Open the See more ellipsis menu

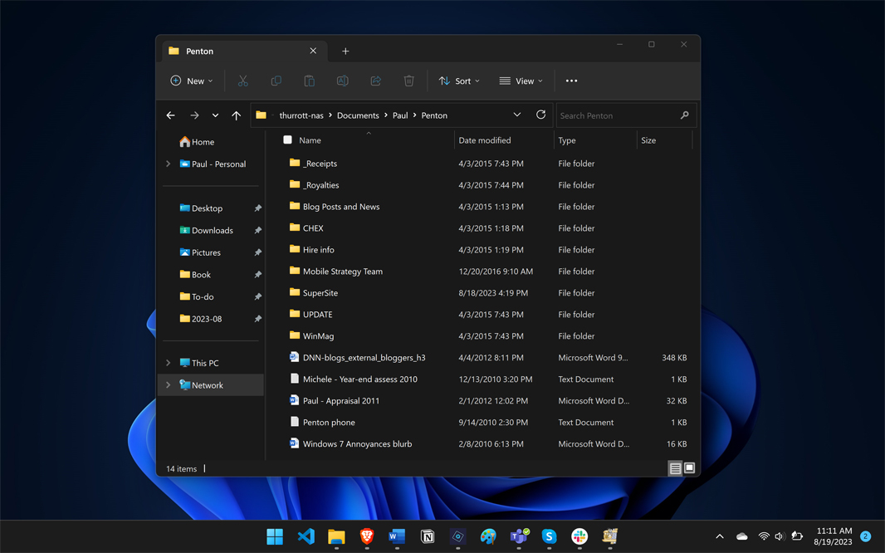[x=571, y=81]
